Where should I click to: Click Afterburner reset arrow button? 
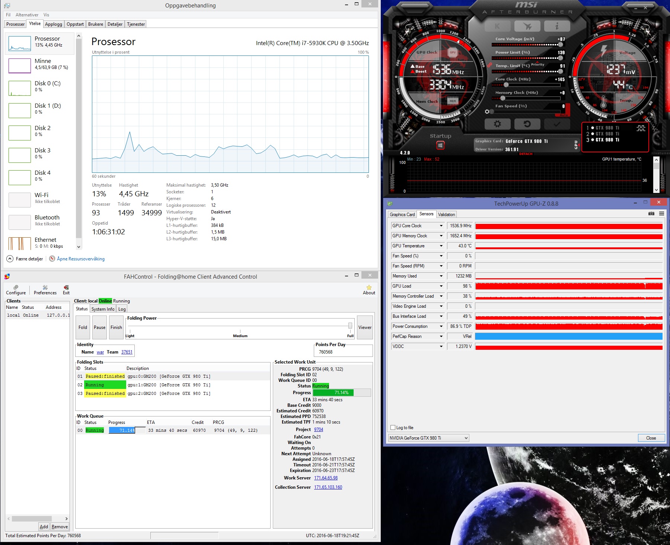click(527, 124)
